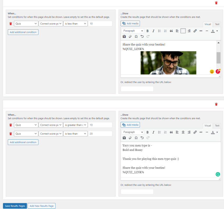Click Save Results Pages button
Screen dimensions: 224x209
pyautogui.click(x=15, y=206)
